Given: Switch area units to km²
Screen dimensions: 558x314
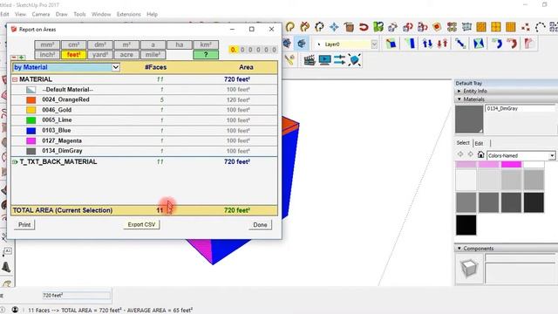Looking at the screenshot, I should [206, 44].
